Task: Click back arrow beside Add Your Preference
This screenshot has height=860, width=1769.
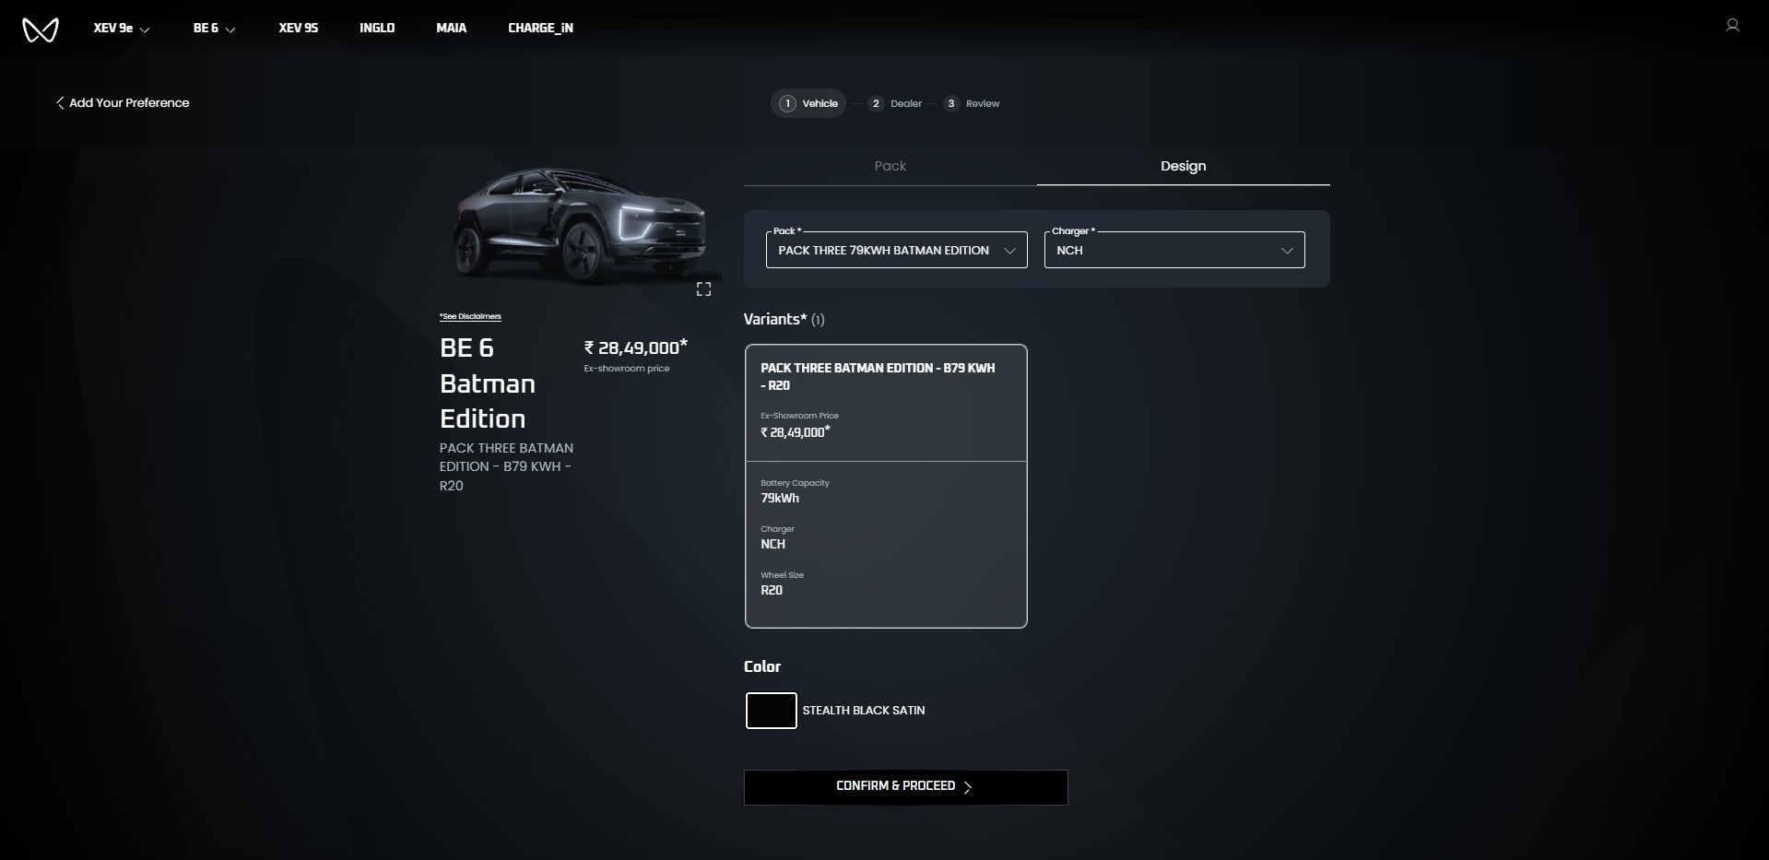Action: click(x=60, y=103)
